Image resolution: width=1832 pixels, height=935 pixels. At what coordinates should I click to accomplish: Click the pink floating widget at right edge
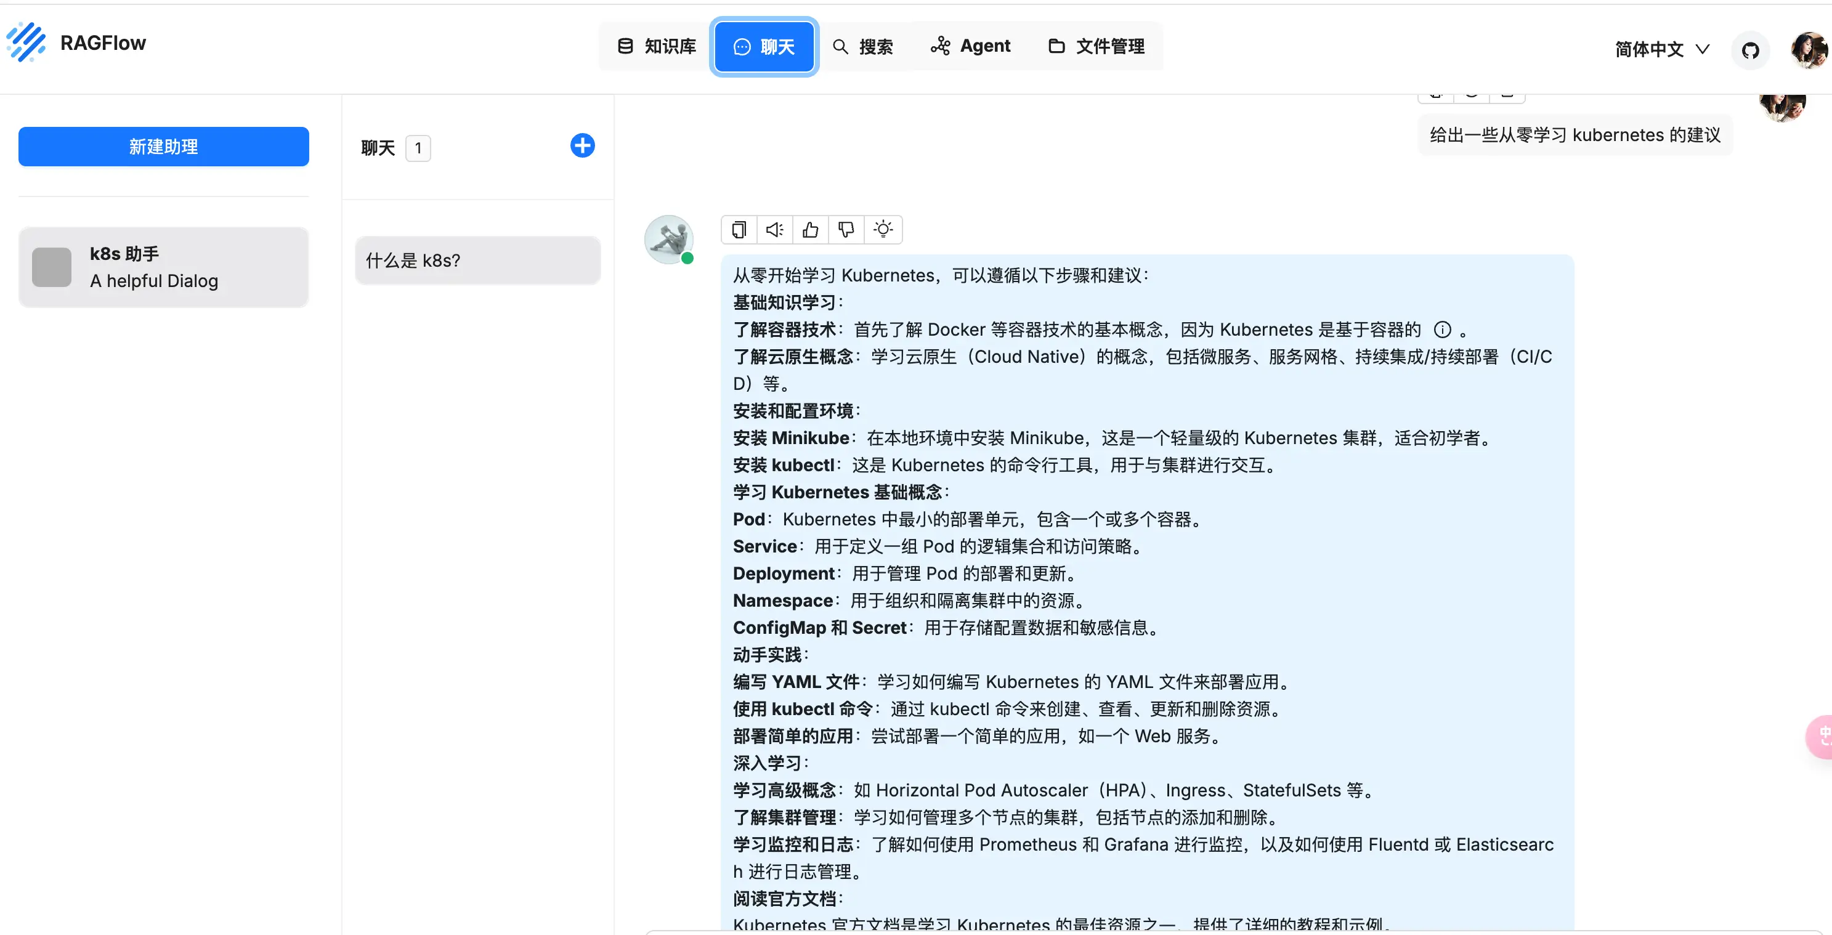click(x=1820, y=737)
